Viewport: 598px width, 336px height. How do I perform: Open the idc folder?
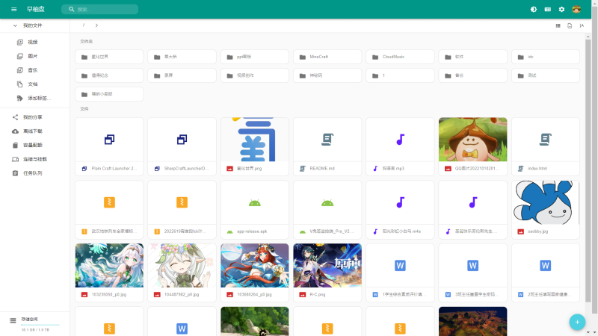coord(546,57)
